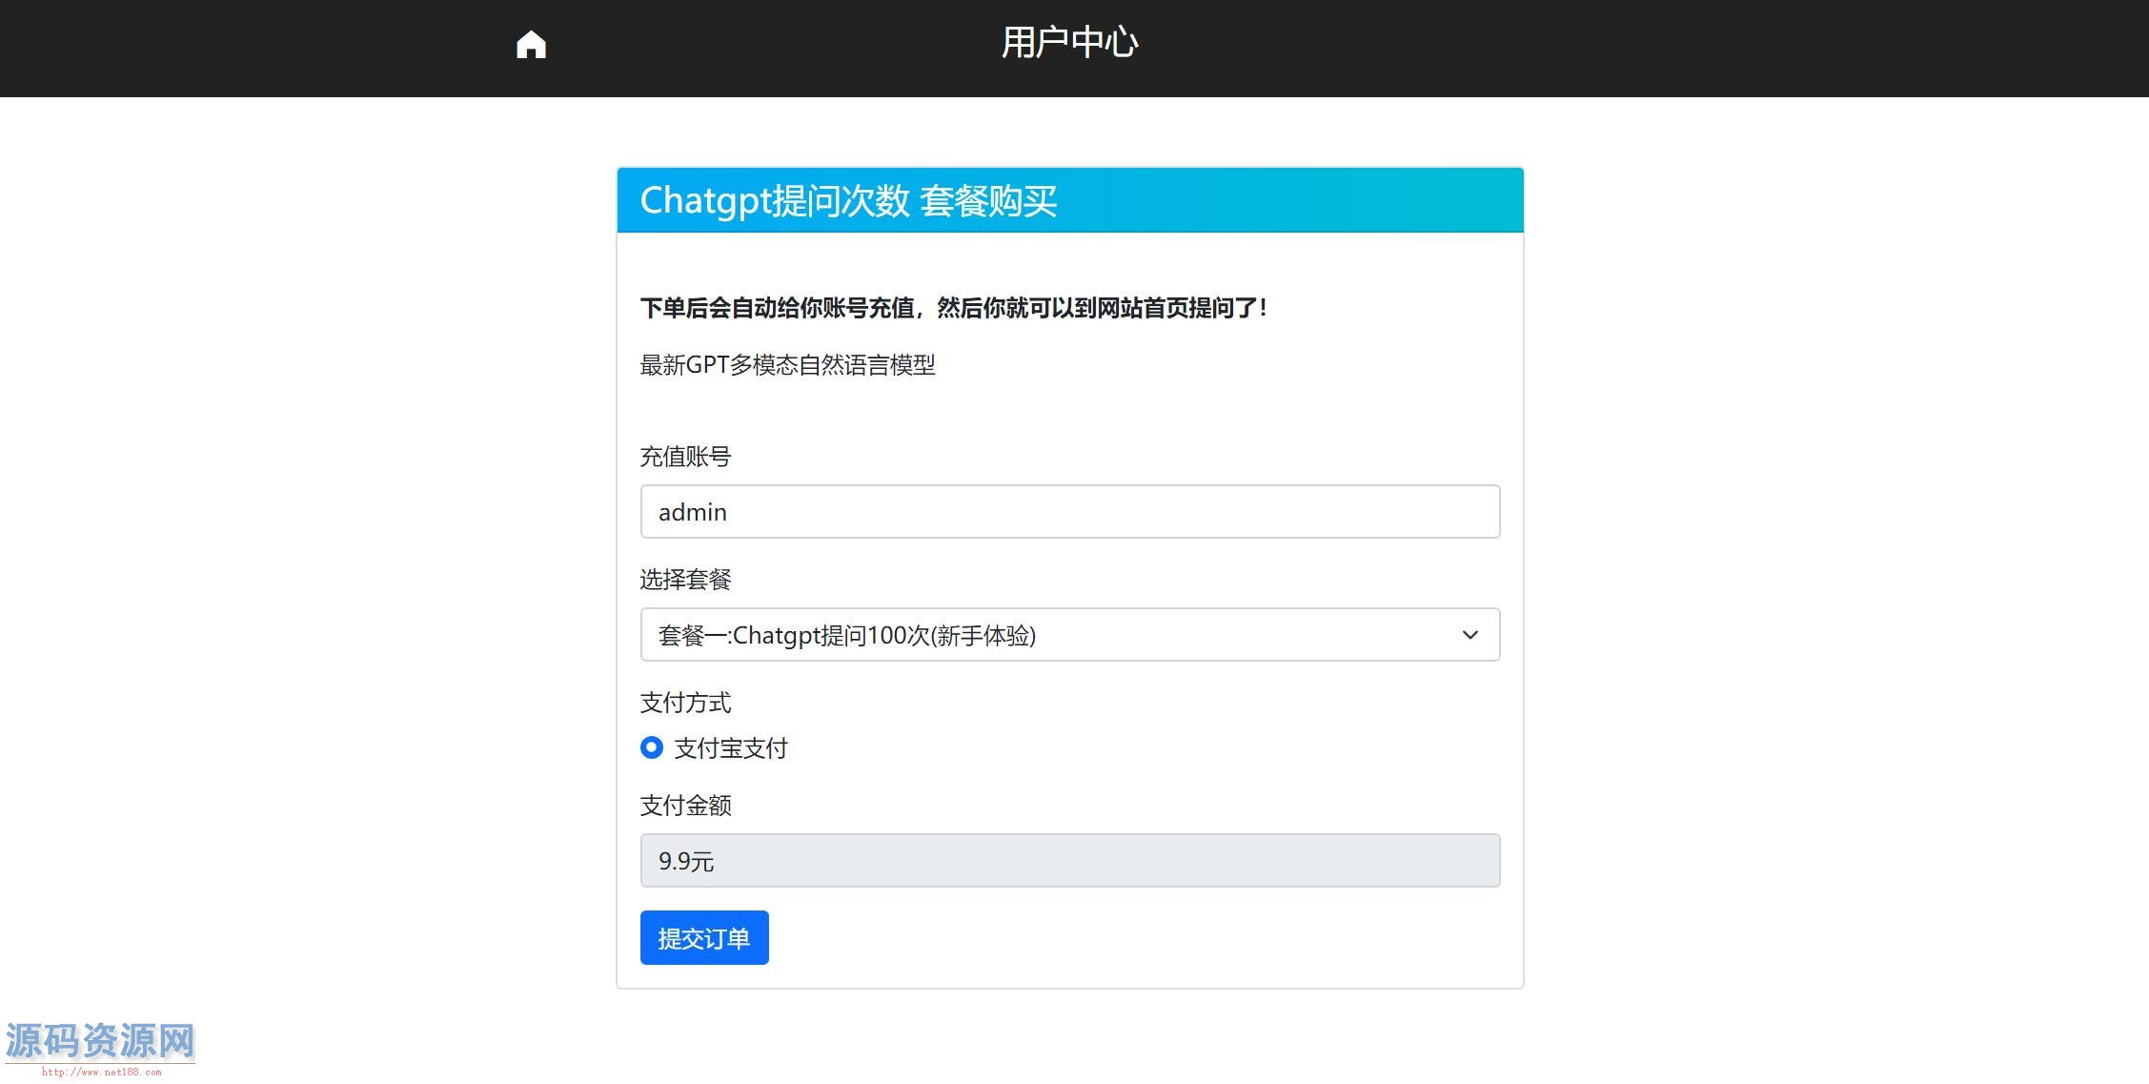The height and width of the screenshot is (1084, 2149).
Task: Click the 用户中心 header title
Action: click(1070, 43)
